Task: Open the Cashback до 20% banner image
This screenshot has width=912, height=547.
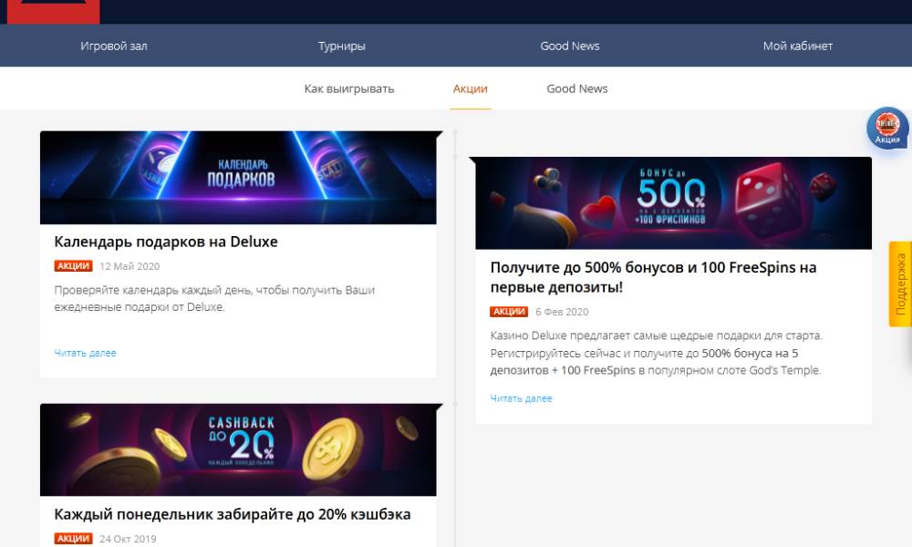Action: tap(238, 450)
